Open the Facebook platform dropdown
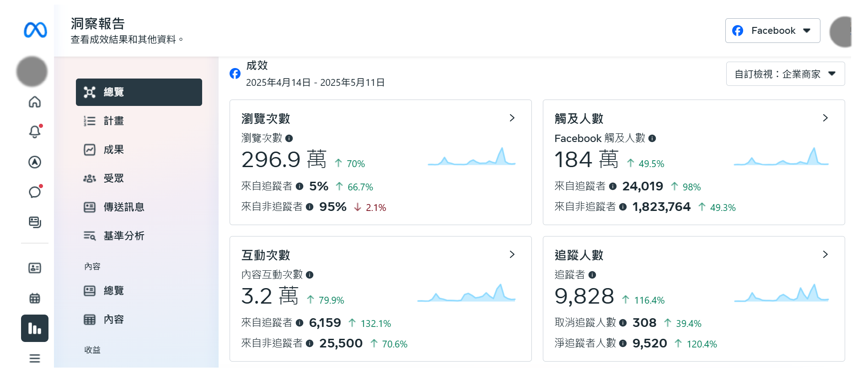The width and height of the screenshot is (868, 368). [x=772, y=31]
